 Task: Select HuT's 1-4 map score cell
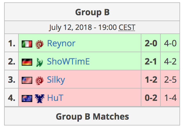pos(170,98)
